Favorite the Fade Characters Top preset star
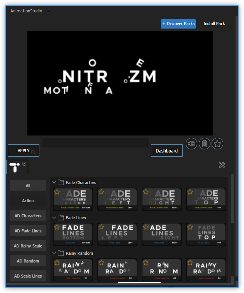The height and width of the screenshot is (293, 244). 190,192
